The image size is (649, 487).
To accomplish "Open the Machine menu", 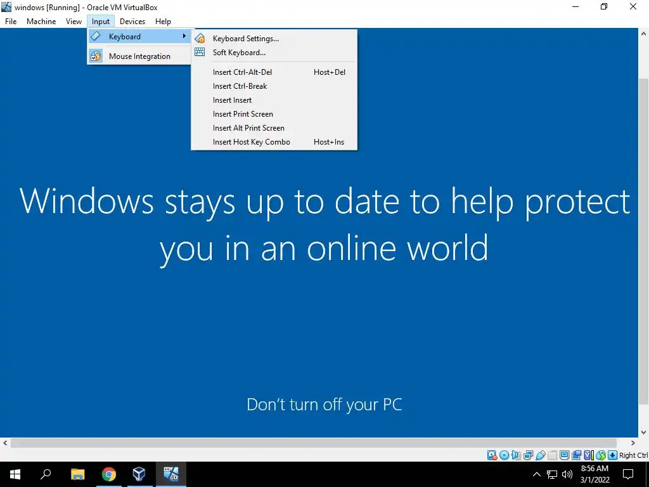I will coord(41,21).
